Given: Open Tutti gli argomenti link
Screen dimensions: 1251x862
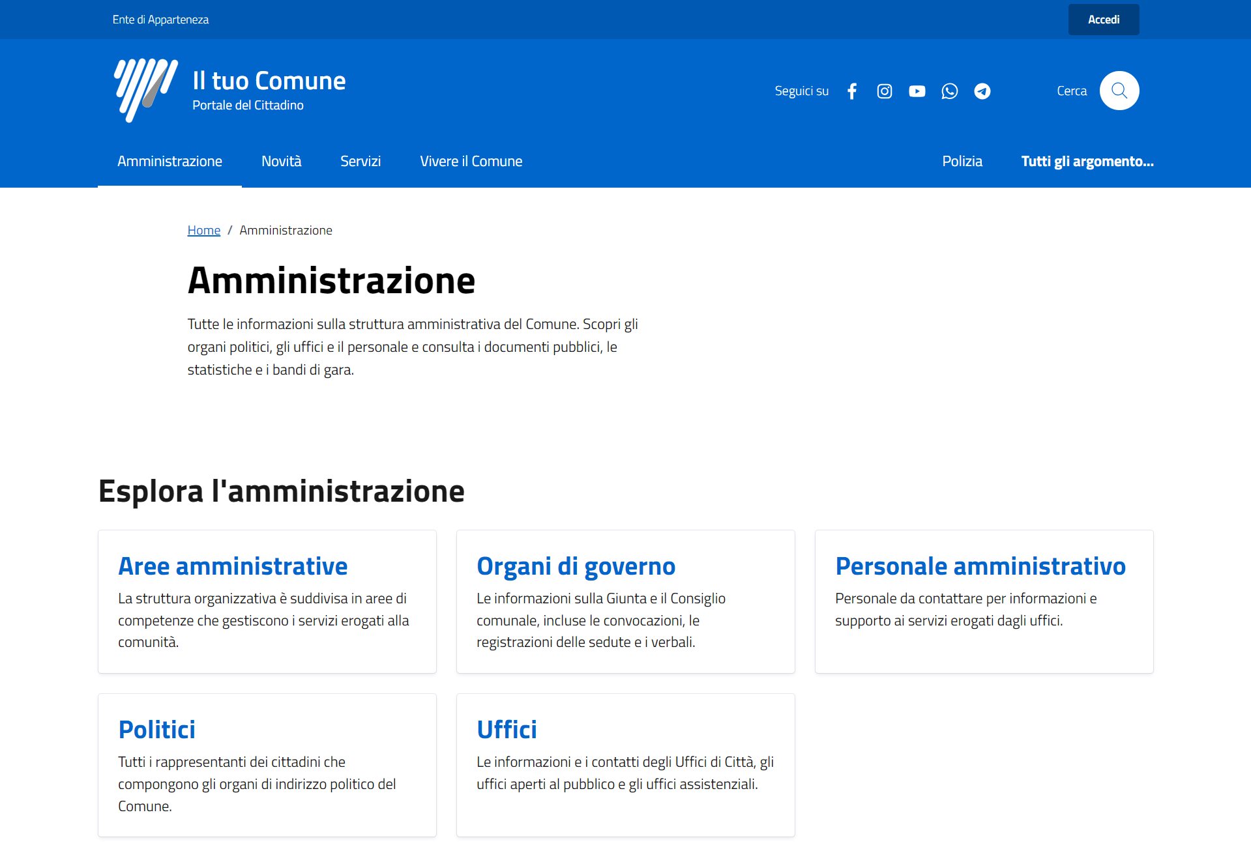Looking at the screenshot, I should point(1087,162).
